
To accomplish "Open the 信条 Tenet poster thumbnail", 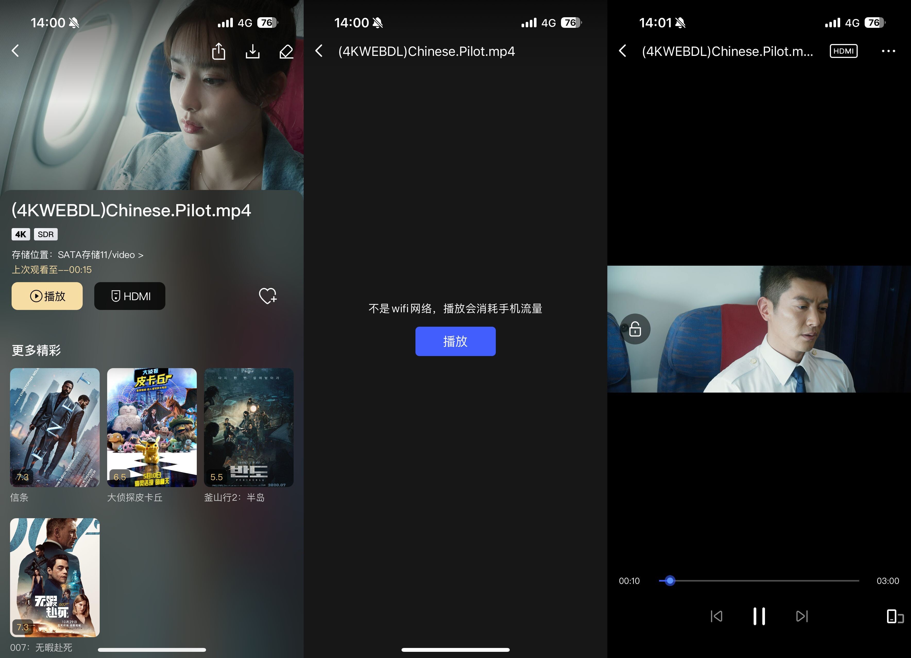I will point(55,427).
